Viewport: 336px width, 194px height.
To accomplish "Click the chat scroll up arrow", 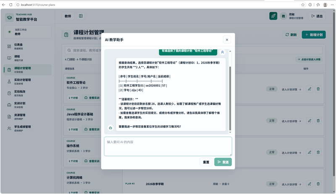I will (x=230, y=51).
